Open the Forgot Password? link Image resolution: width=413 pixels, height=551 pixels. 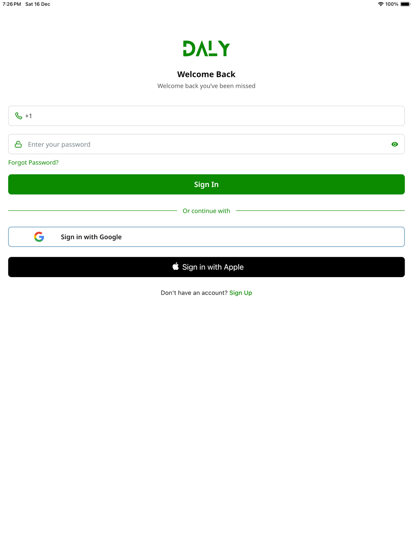33,162
